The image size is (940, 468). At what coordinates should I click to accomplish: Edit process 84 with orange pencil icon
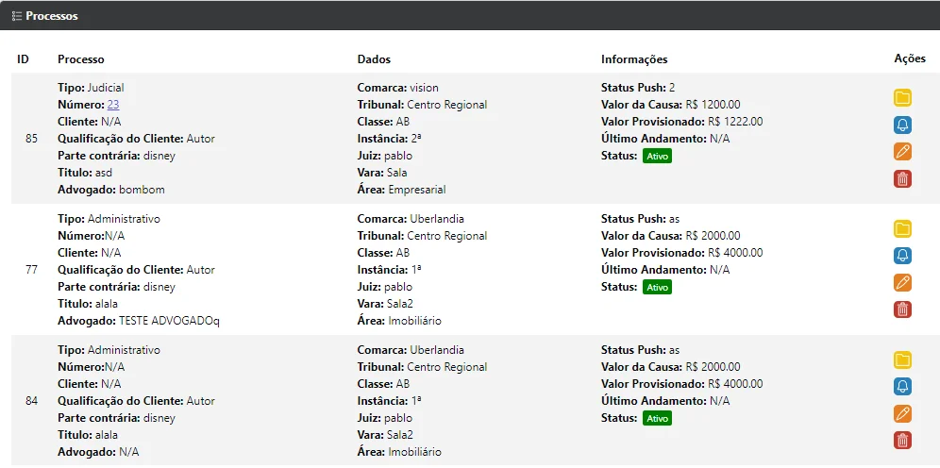pyautogui.click(x=902, y=413)
